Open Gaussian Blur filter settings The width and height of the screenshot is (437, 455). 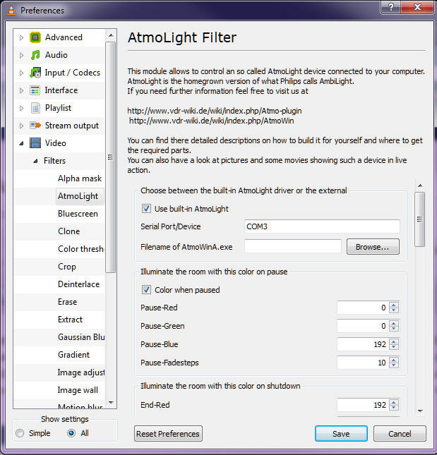pyautogui.click(x=81, y=337)
